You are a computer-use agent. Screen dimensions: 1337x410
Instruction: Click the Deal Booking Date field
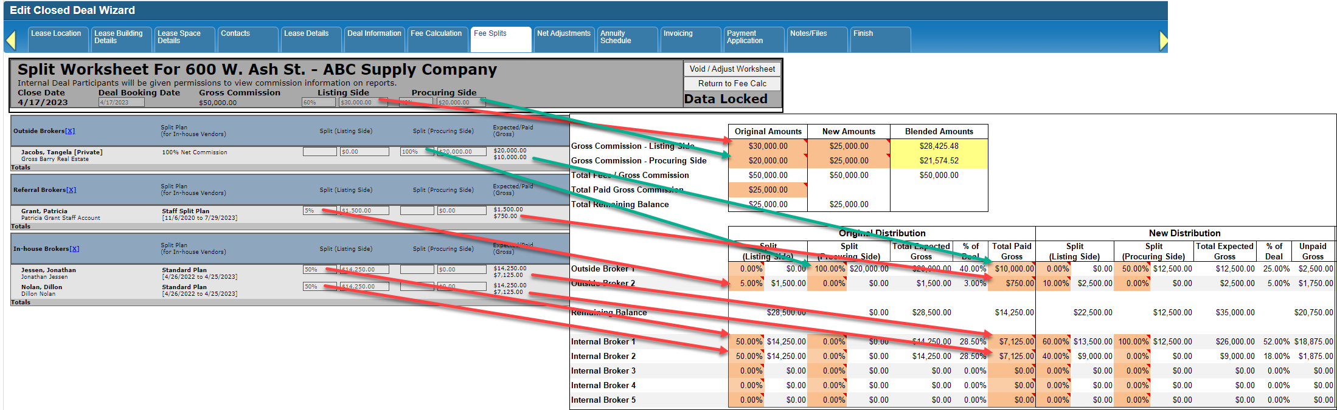tap(122, 103)
